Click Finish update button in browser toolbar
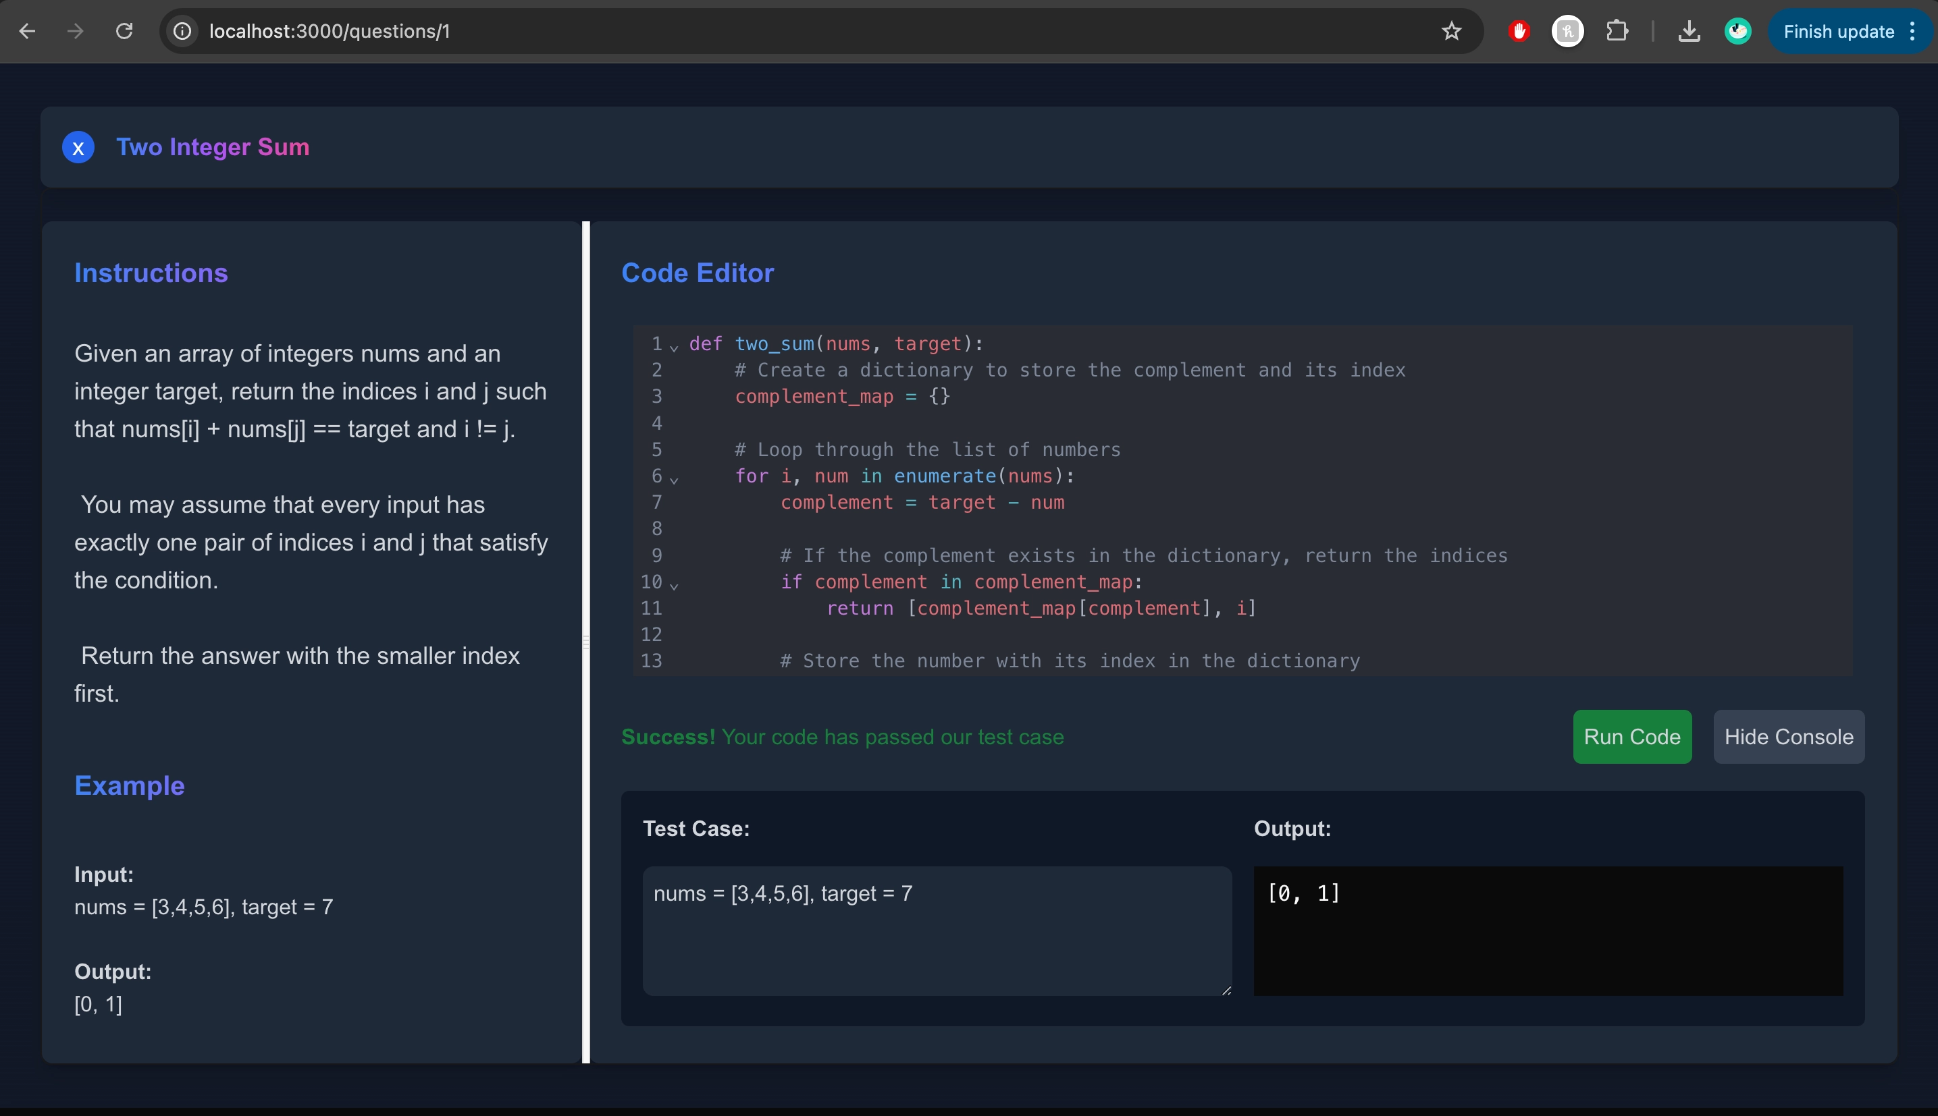This screenshot has width=1938, height=1116. (x=1838, y=32)
